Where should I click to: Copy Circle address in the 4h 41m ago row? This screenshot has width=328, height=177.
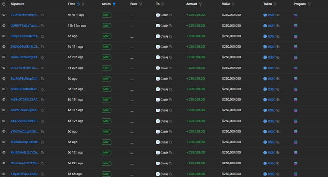[170, 15]
